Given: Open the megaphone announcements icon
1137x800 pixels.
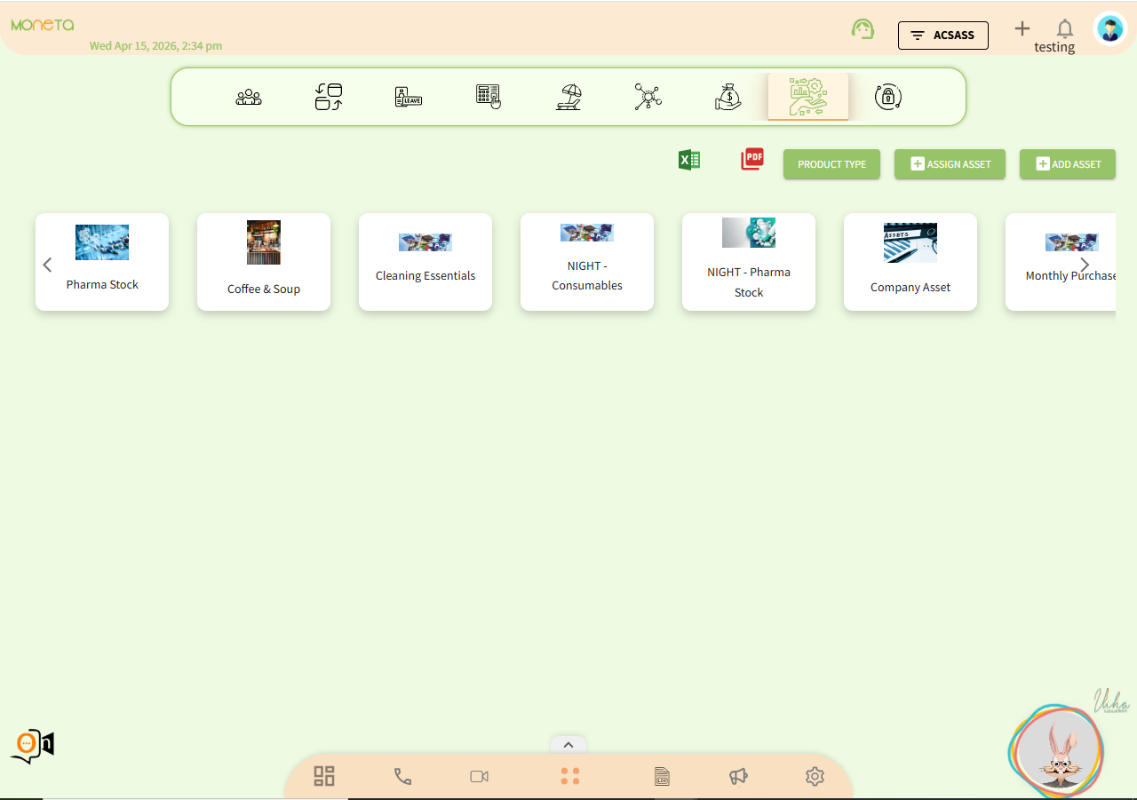Looking at the screenshot, I should [x=738, y=777].
